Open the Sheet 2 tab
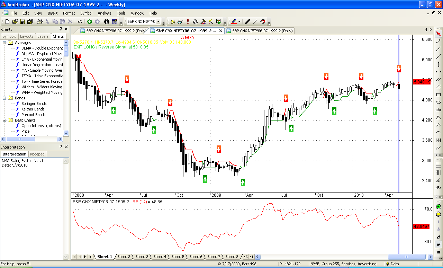 coord(124,257)
